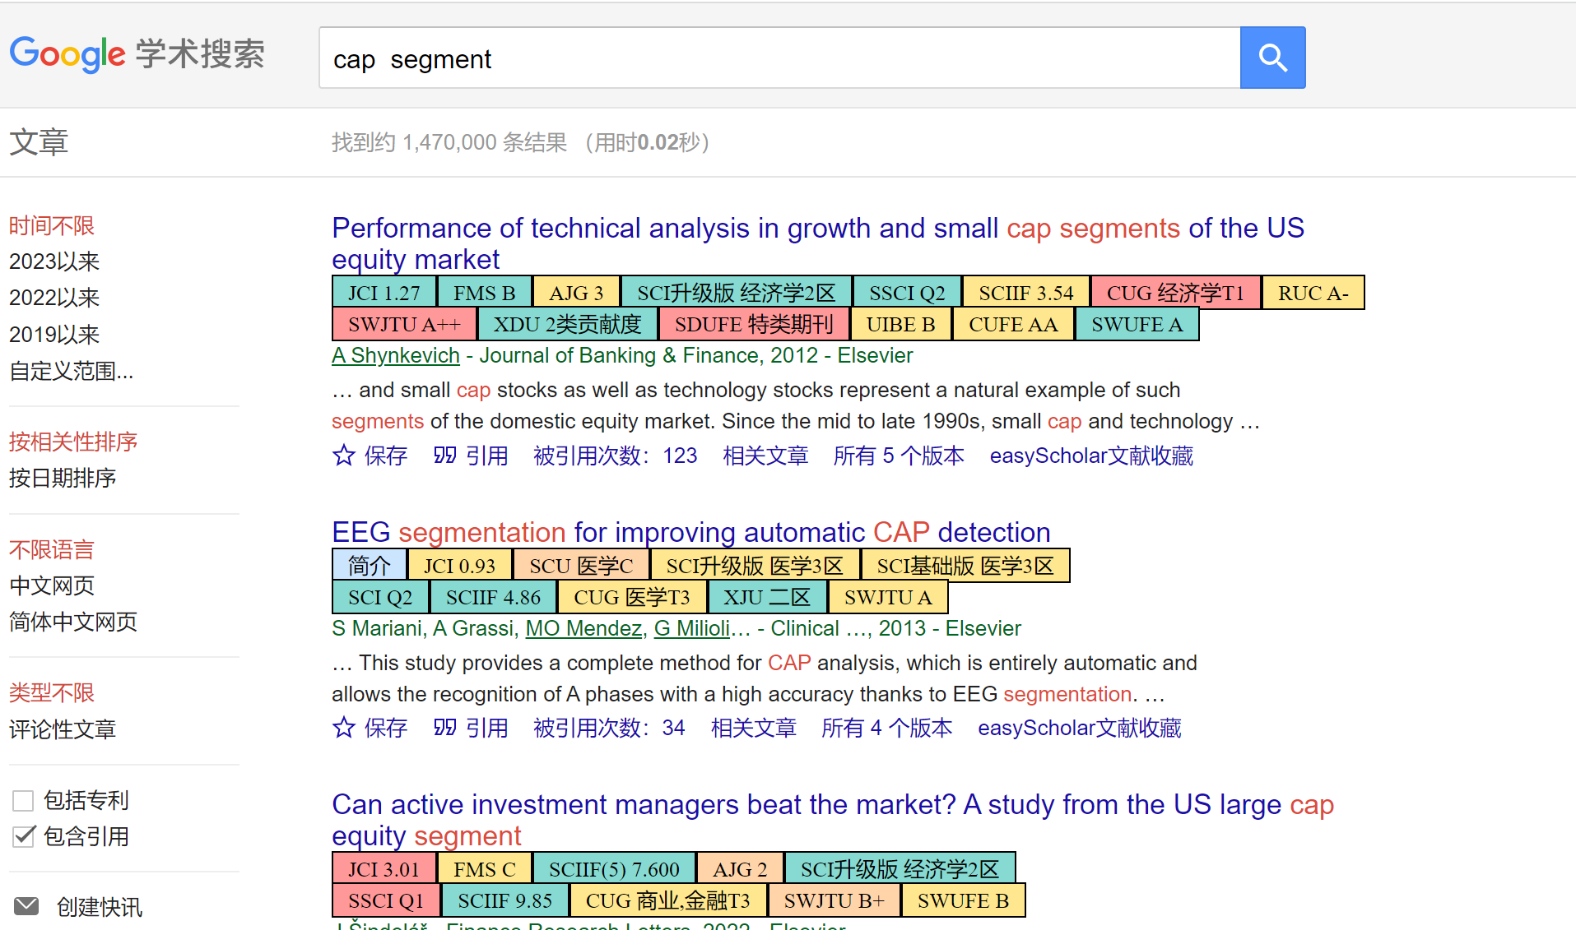The height and width of the screenshot is (930, 1576).
Task: Uncheck the 包含引用 checkbox
Action: point(23,836)
